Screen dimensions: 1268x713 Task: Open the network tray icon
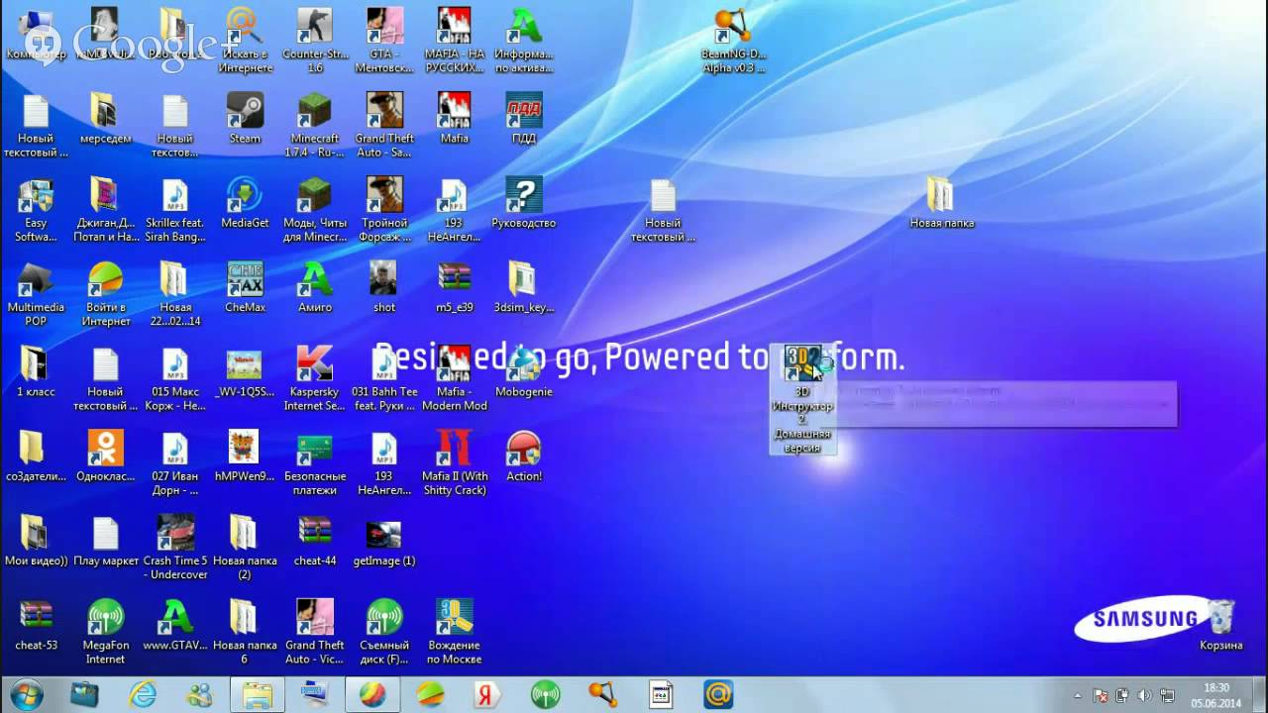(x=1167, y=695)
